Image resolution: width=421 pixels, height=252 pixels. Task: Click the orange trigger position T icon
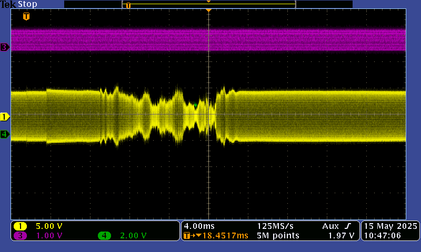pyautogui.click(x=26, y=16)
